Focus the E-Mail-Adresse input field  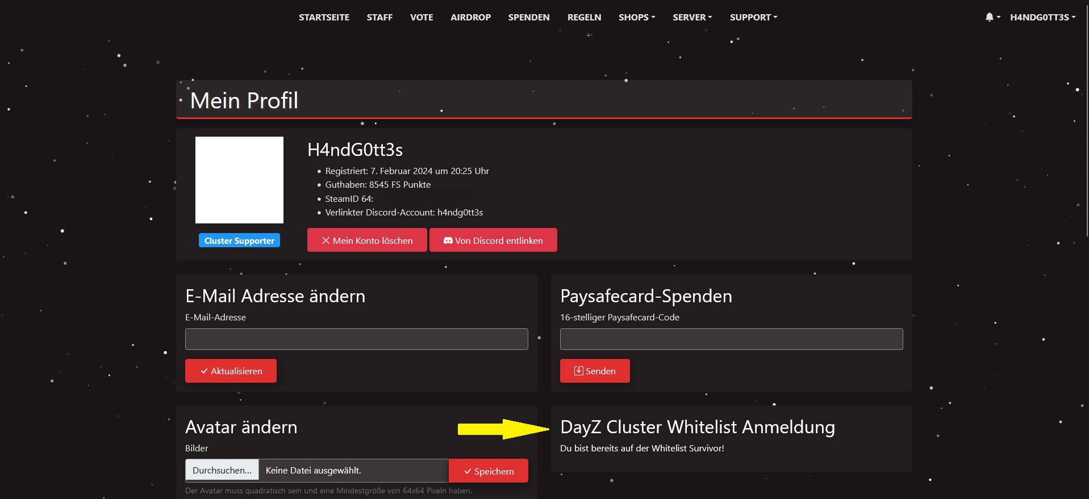coord(356,339)
